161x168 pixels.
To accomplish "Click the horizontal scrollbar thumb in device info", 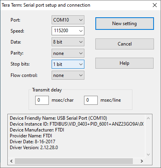I will click(74, 161).
